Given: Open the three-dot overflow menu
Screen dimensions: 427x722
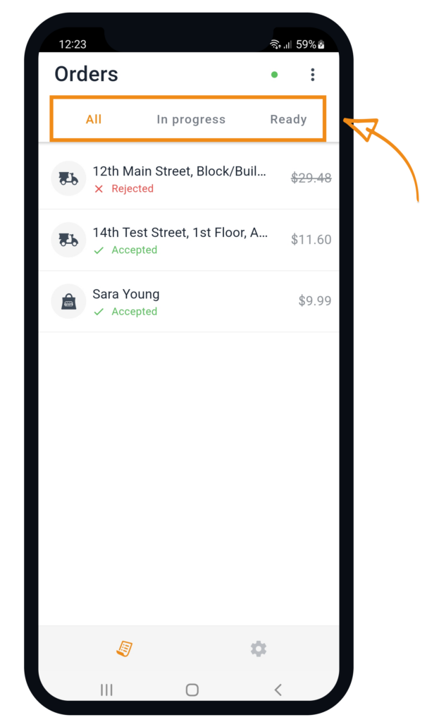Looking at the screenshot, I should pyautogui.click(x=313, y=74).
